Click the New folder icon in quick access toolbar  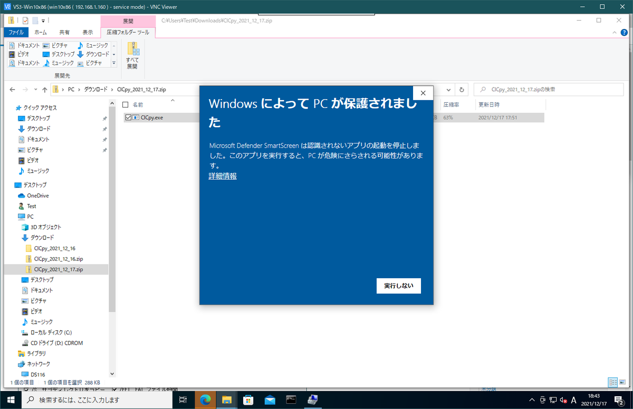tap(35, 21)
